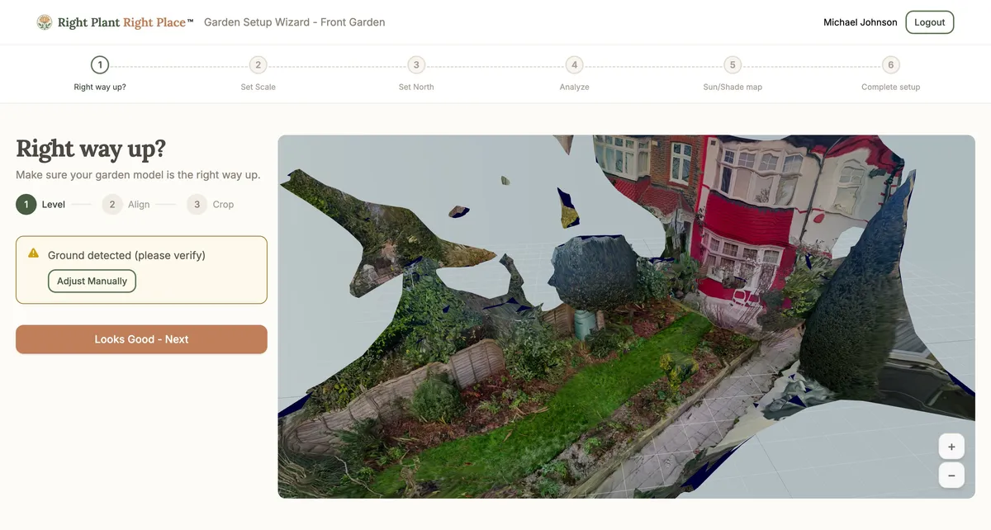Screen dimensions: 991x530
Task: Click the zoom in plus button
Action: 951,447
